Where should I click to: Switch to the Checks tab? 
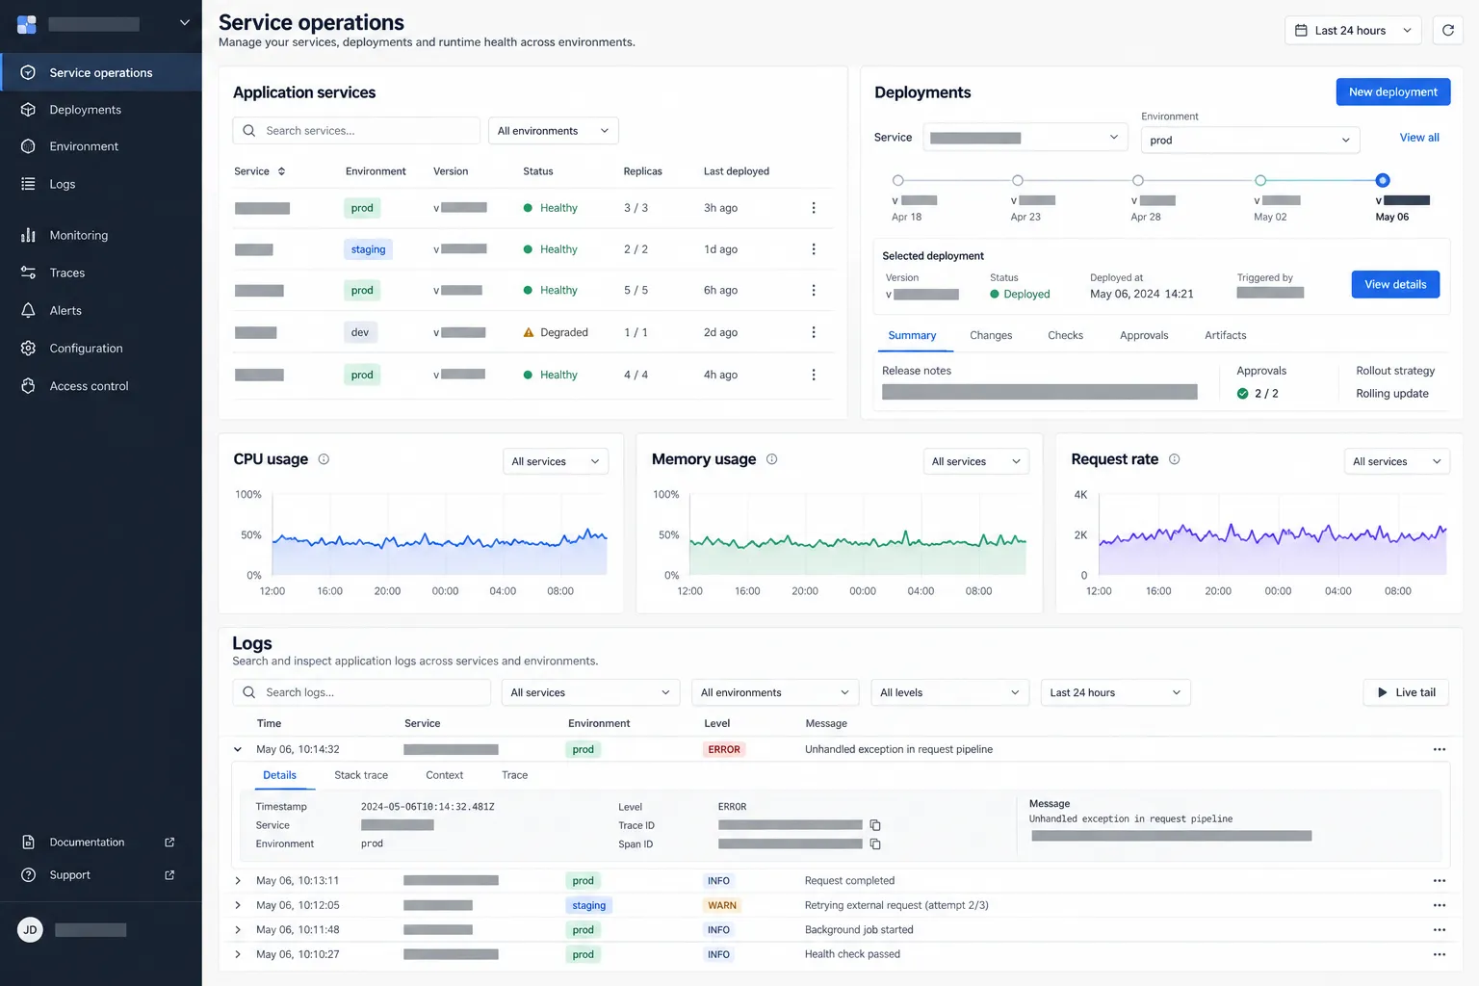[x=1065, y=335]
